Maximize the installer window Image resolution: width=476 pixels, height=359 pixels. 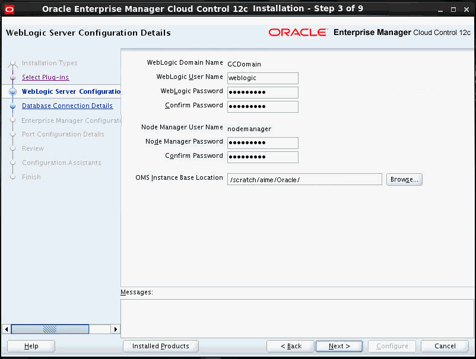pyautogui.click(x=453, y=9)
